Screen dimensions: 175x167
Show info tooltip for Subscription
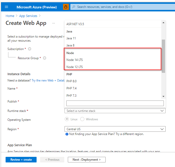click(29, 49)
